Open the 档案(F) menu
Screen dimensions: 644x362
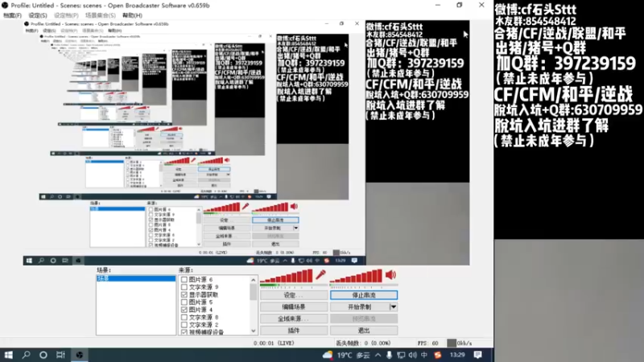coord(12,15)
